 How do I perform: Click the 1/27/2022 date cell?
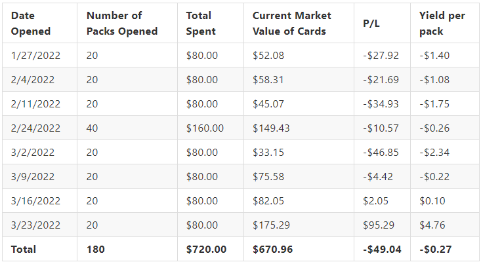pos(35,56)
